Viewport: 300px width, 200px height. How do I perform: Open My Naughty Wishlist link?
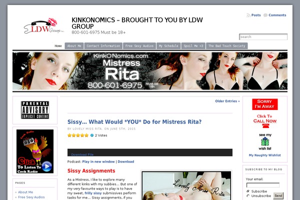265,155
